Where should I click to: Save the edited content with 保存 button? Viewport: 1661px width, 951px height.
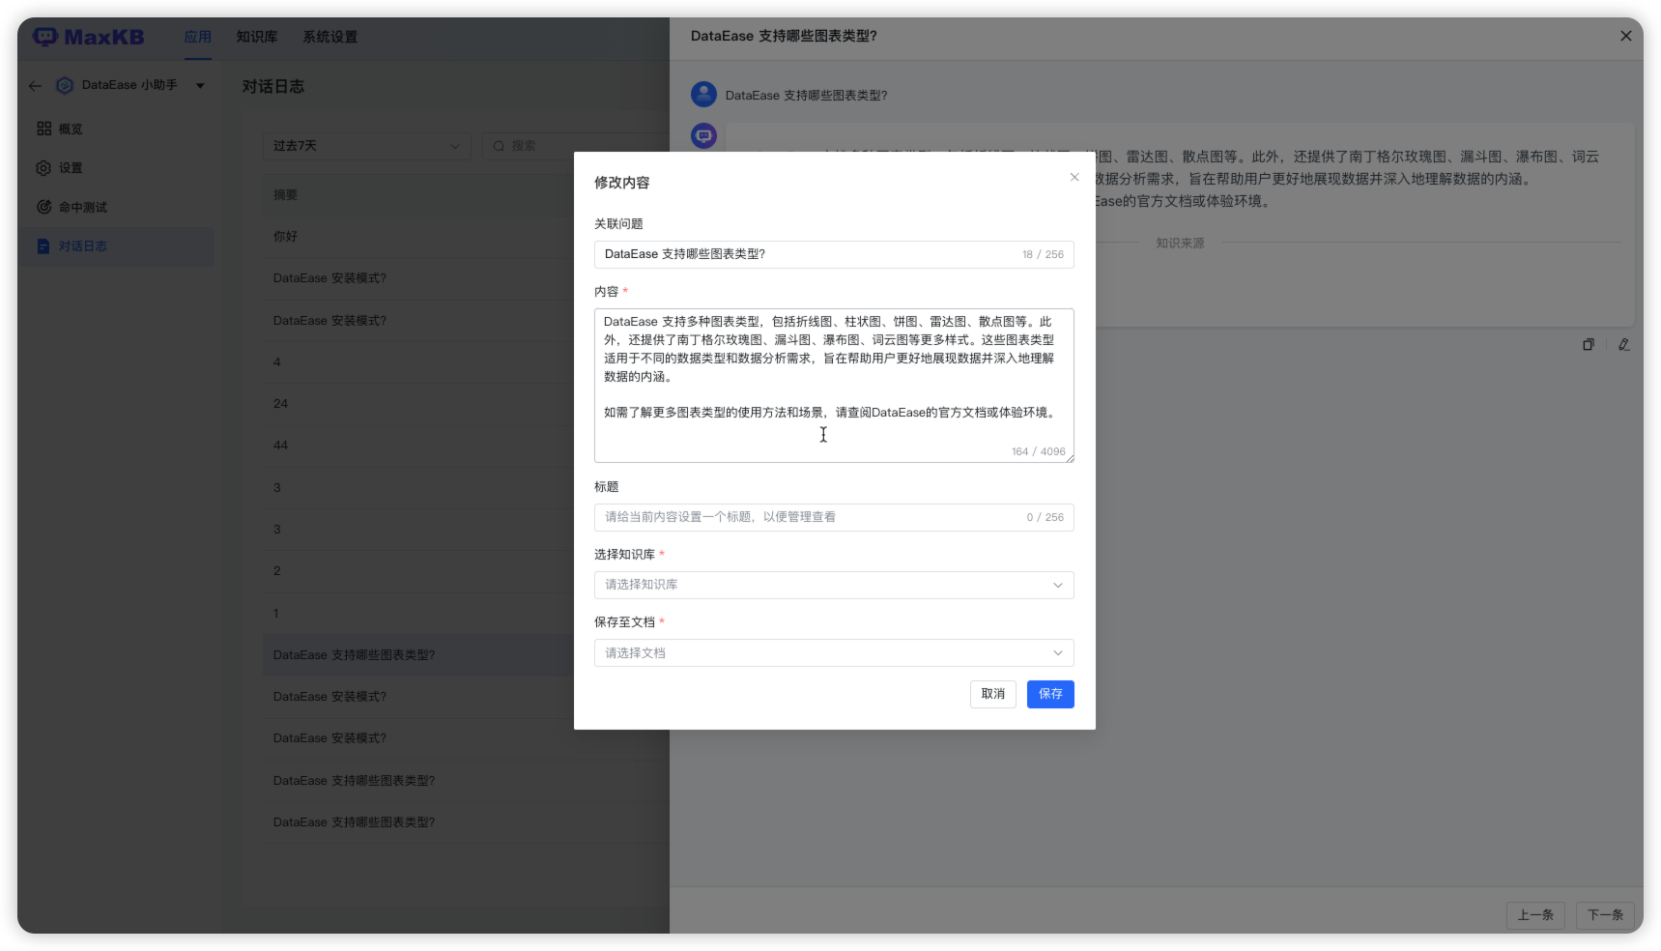pyautogui.click(x=1049, y=694)
